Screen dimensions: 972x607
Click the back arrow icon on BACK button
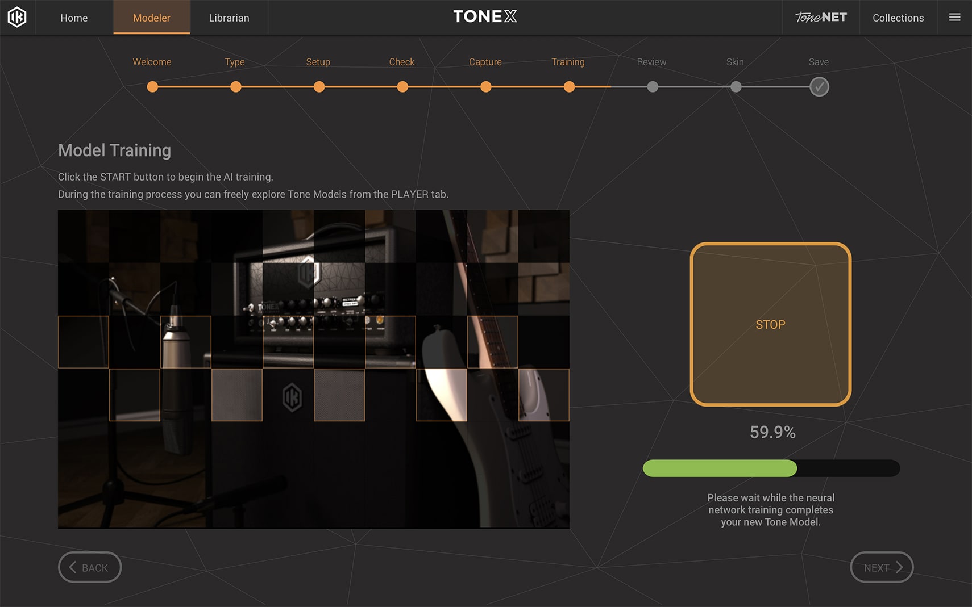[72, 567]
